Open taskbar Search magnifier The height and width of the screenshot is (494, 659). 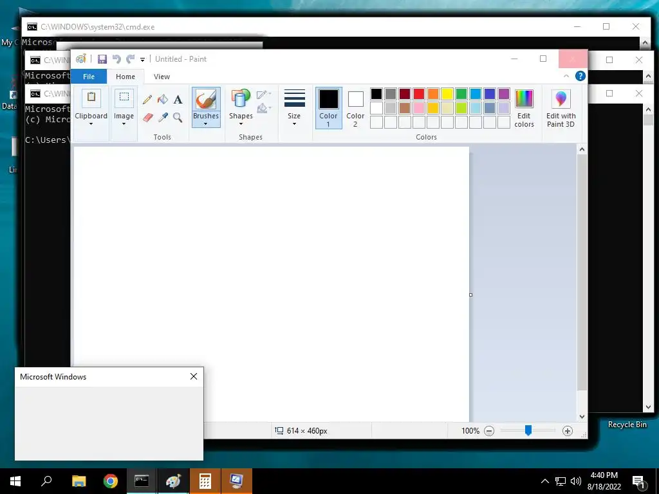tap(46, 481)
